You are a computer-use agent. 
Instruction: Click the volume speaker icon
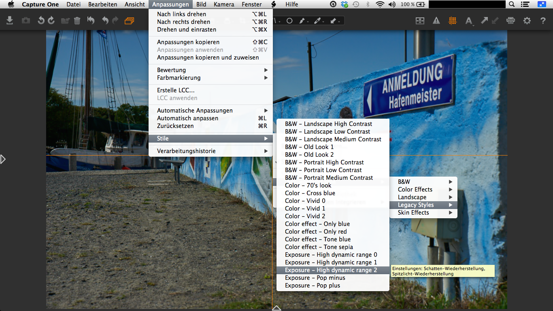pyautogui.click(x=392, y=4)
